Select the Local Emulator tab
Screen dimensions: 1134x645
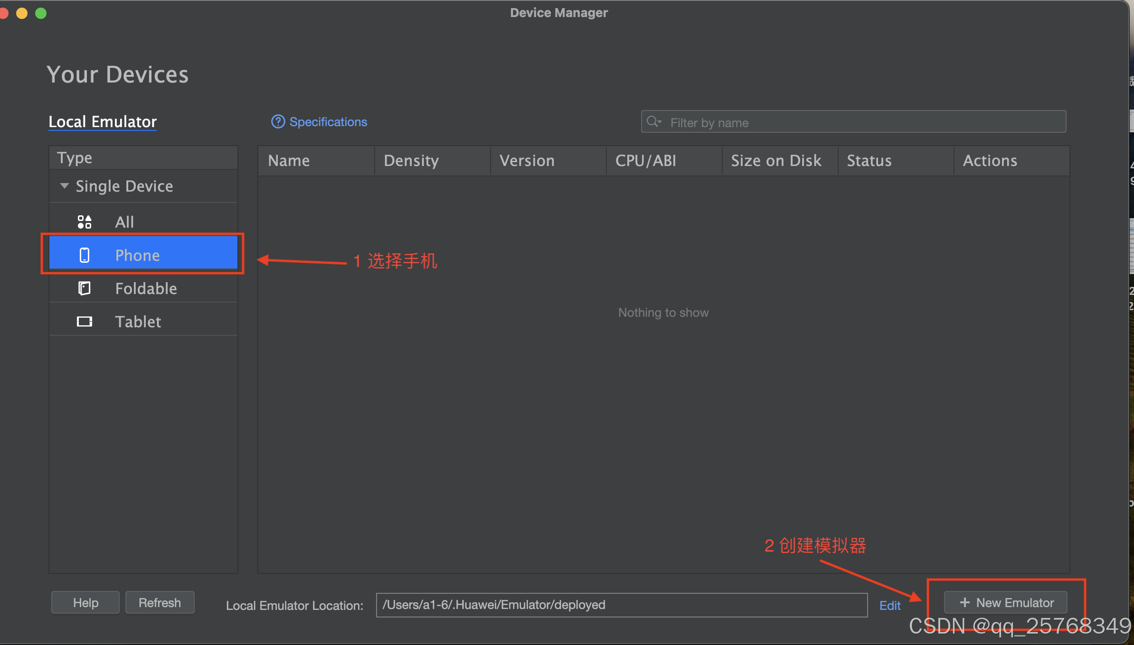(103, 122)
